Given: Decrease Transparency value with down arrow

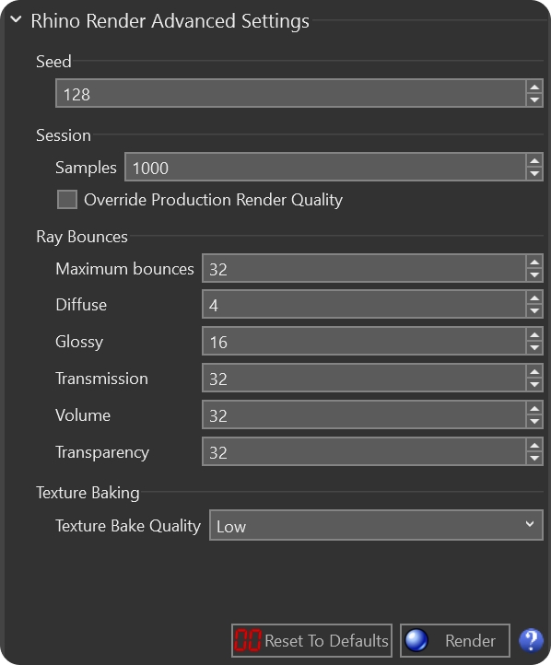Looking at the screenshot, I should [x=534, y=459].
